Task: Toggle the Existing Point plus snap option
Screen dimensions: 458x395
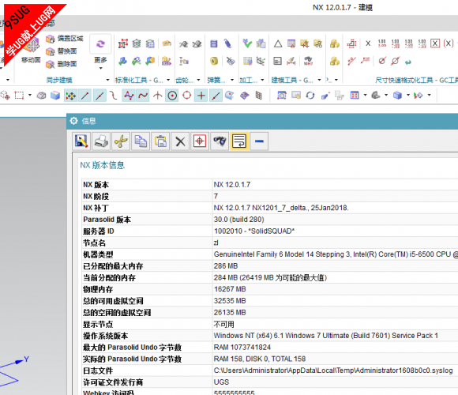Action: click(201, 96)
